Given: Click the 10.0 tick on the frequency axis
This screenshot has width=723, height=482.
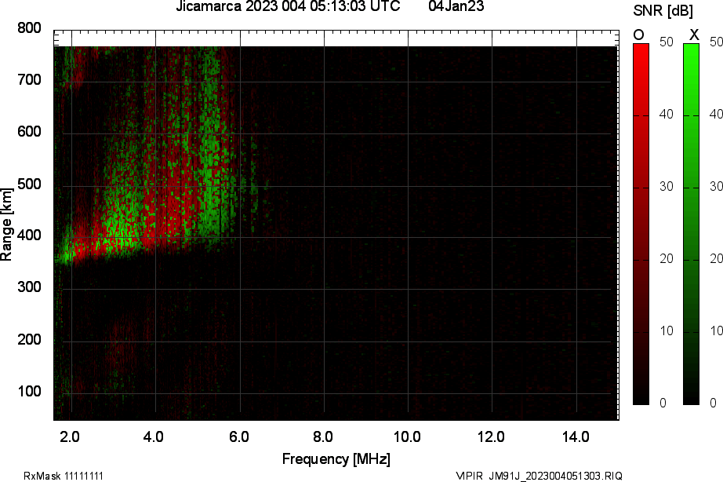Looking at the screenshot, I should (407, 436).
